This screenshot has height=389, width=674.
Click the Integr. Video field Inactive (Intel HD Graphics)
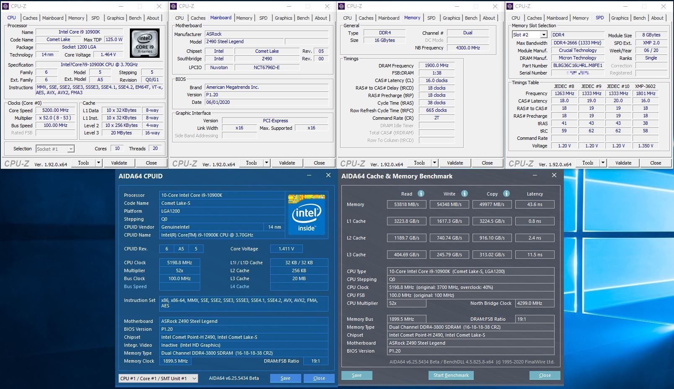[243, 345]
